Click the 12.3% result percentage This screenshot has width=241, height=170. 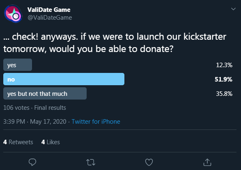224,65
